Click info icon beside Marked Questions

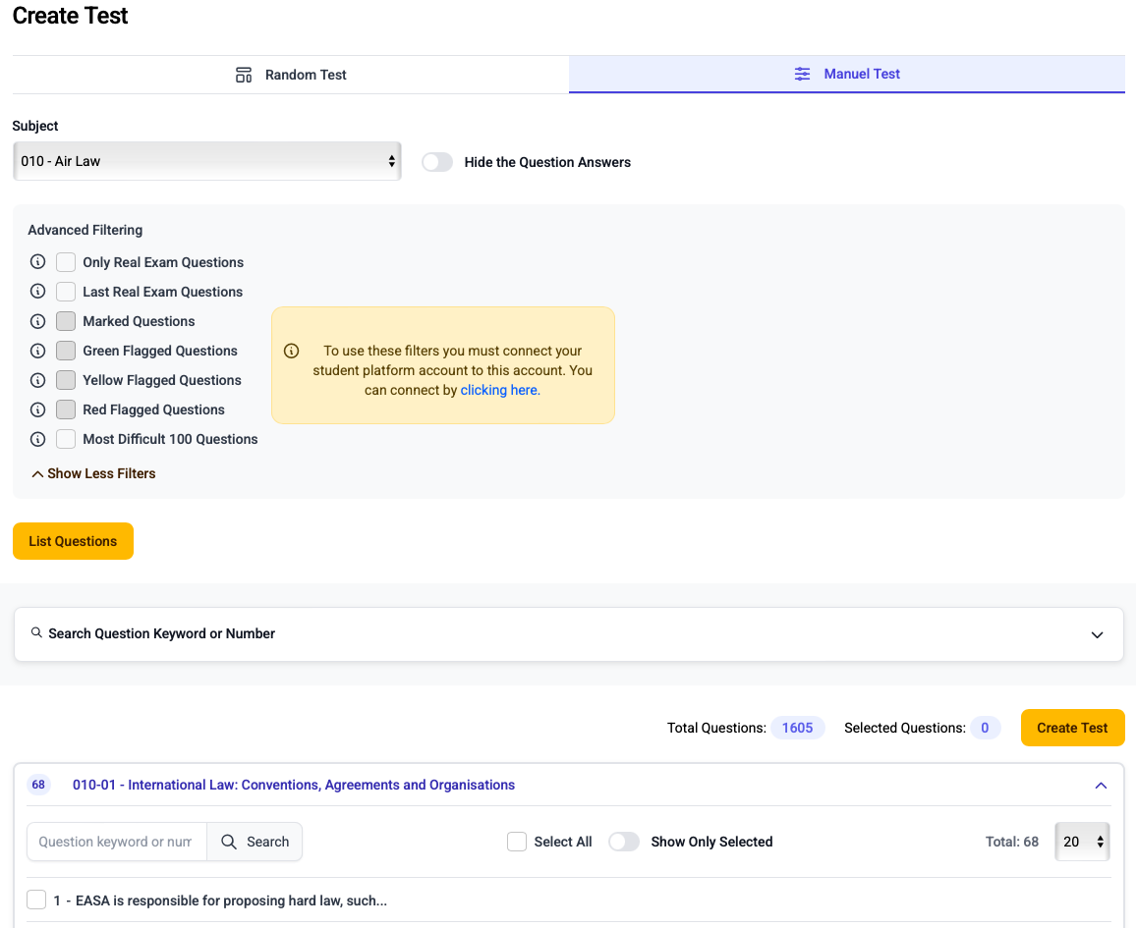[x=37, y=321]
